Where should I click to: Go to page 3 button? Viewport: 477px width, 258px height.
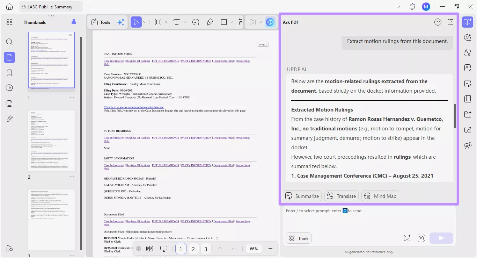206,249
